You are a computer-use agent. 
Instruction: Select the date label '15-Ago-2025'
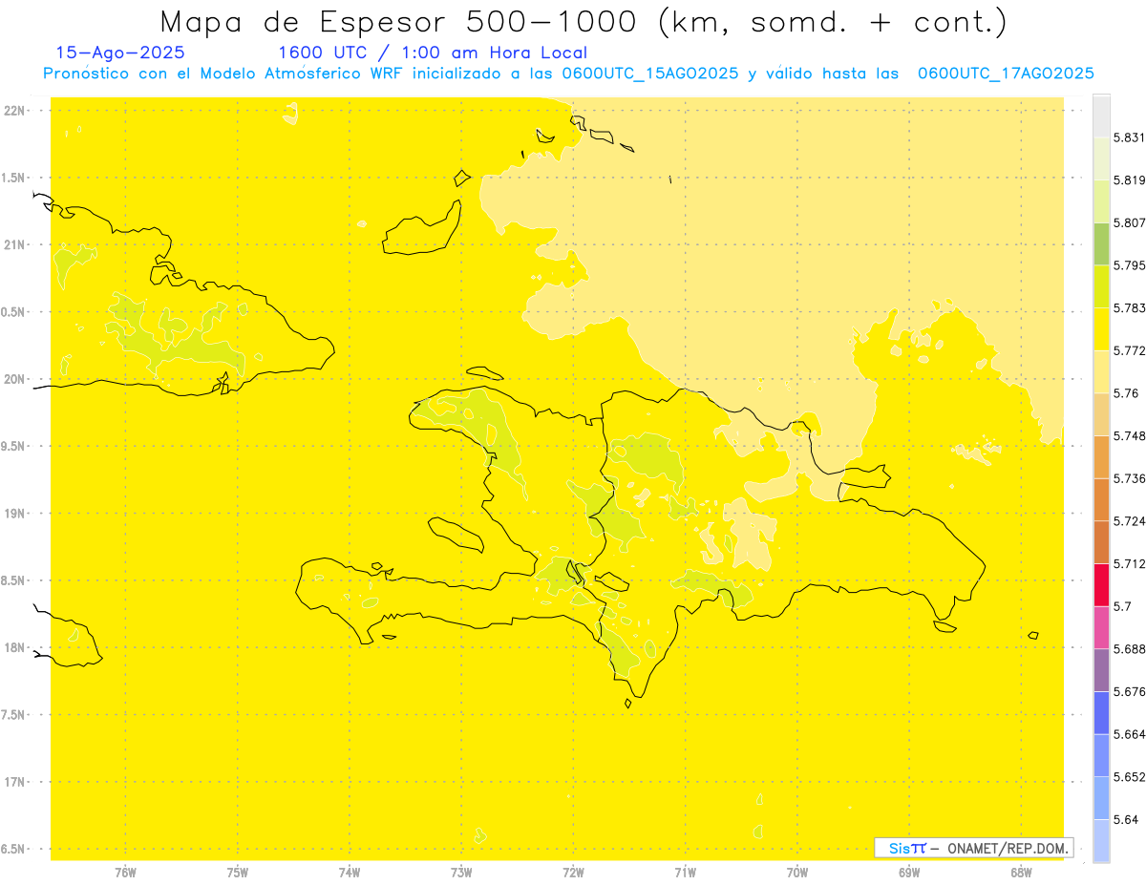[120, 53]
